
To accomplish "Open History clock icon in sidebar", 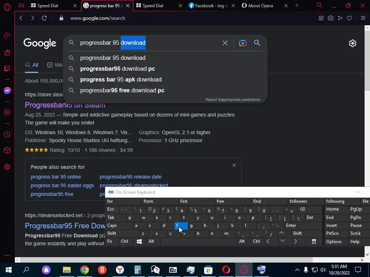I will pos(7,134).
